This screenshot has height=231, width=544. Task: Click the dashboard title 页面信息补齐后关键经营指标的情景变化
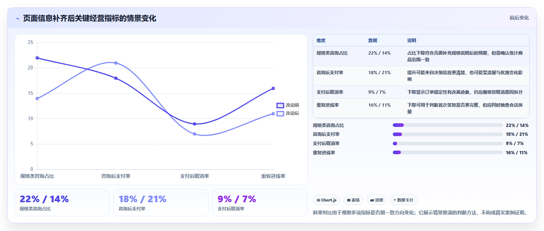tap(89, 18)
